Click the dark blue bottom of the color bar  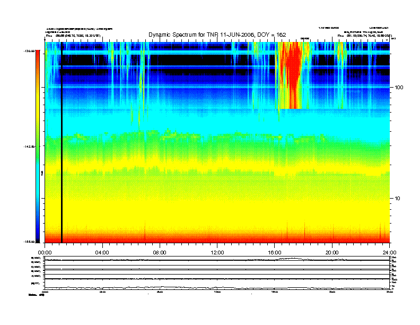click(x=38, y=235)
